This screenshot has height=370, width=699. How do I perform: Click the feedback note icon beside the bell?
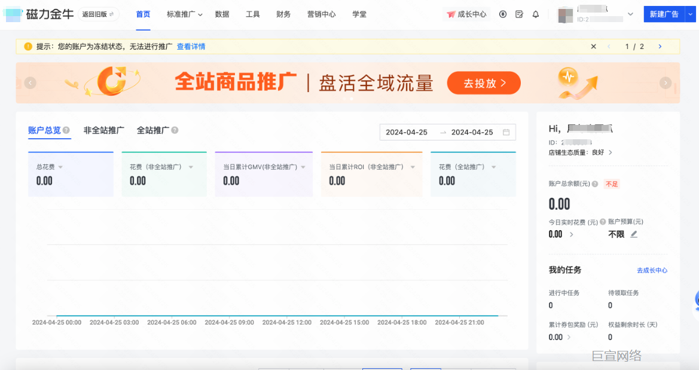coord(519,14)
